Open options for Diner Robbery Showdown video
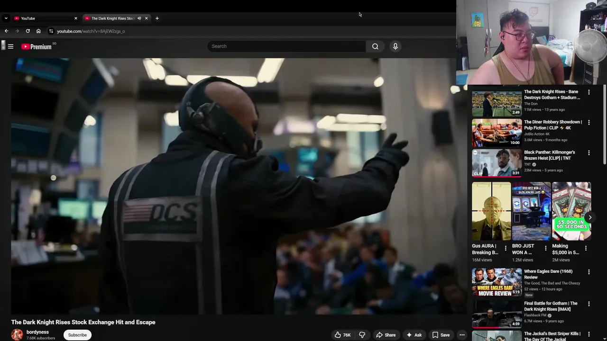Screen dimensions: 607x341 click(589, 123)
